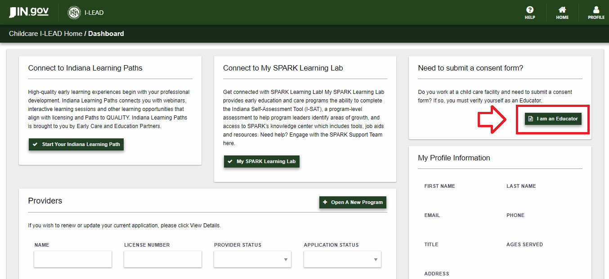Click the Name filter input field
The width and height of the screenshot is (609, 279).
coord(73,259)
